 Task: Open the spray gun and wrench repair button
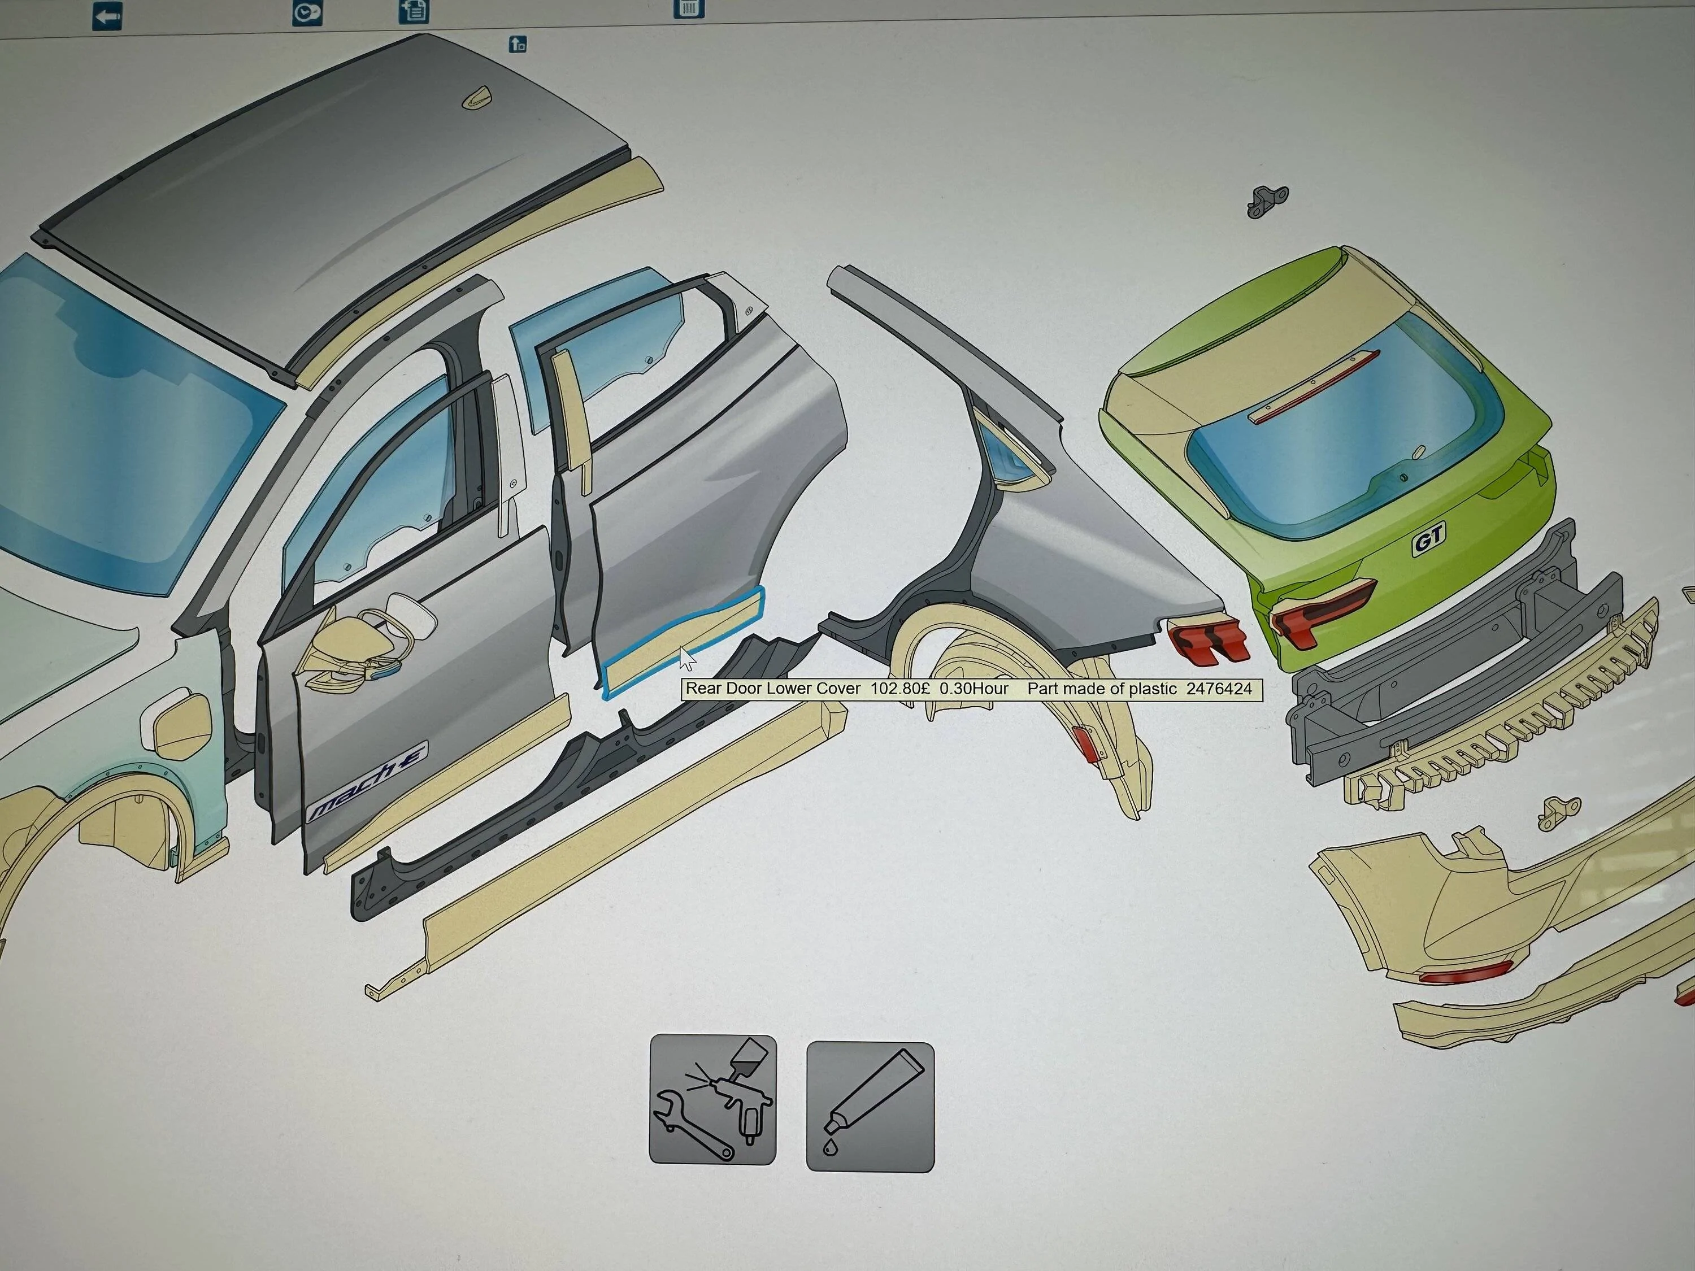[x=712, y=1099]
